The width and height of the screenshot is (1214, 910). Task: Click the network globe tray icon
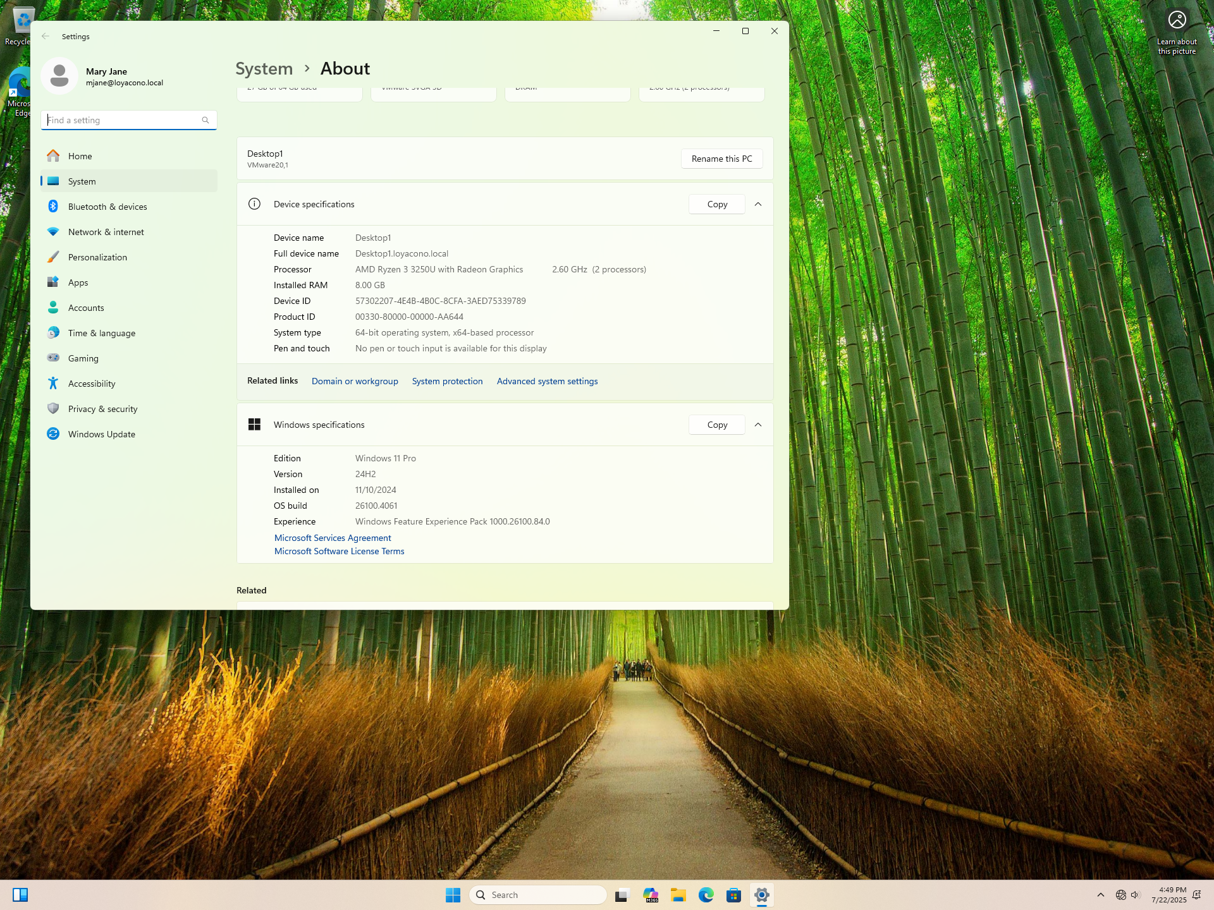[x=1121, y=895]
